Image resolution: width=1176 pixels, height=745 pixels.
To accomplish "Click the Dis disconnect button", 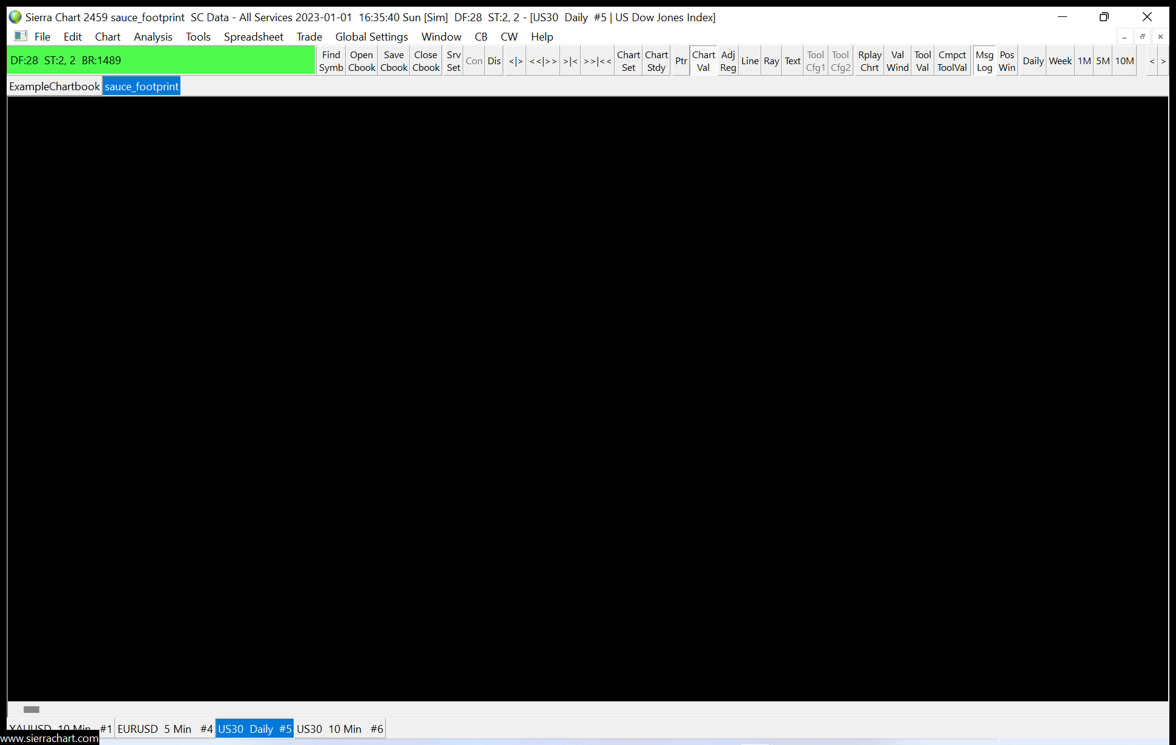I will [494, 61].
